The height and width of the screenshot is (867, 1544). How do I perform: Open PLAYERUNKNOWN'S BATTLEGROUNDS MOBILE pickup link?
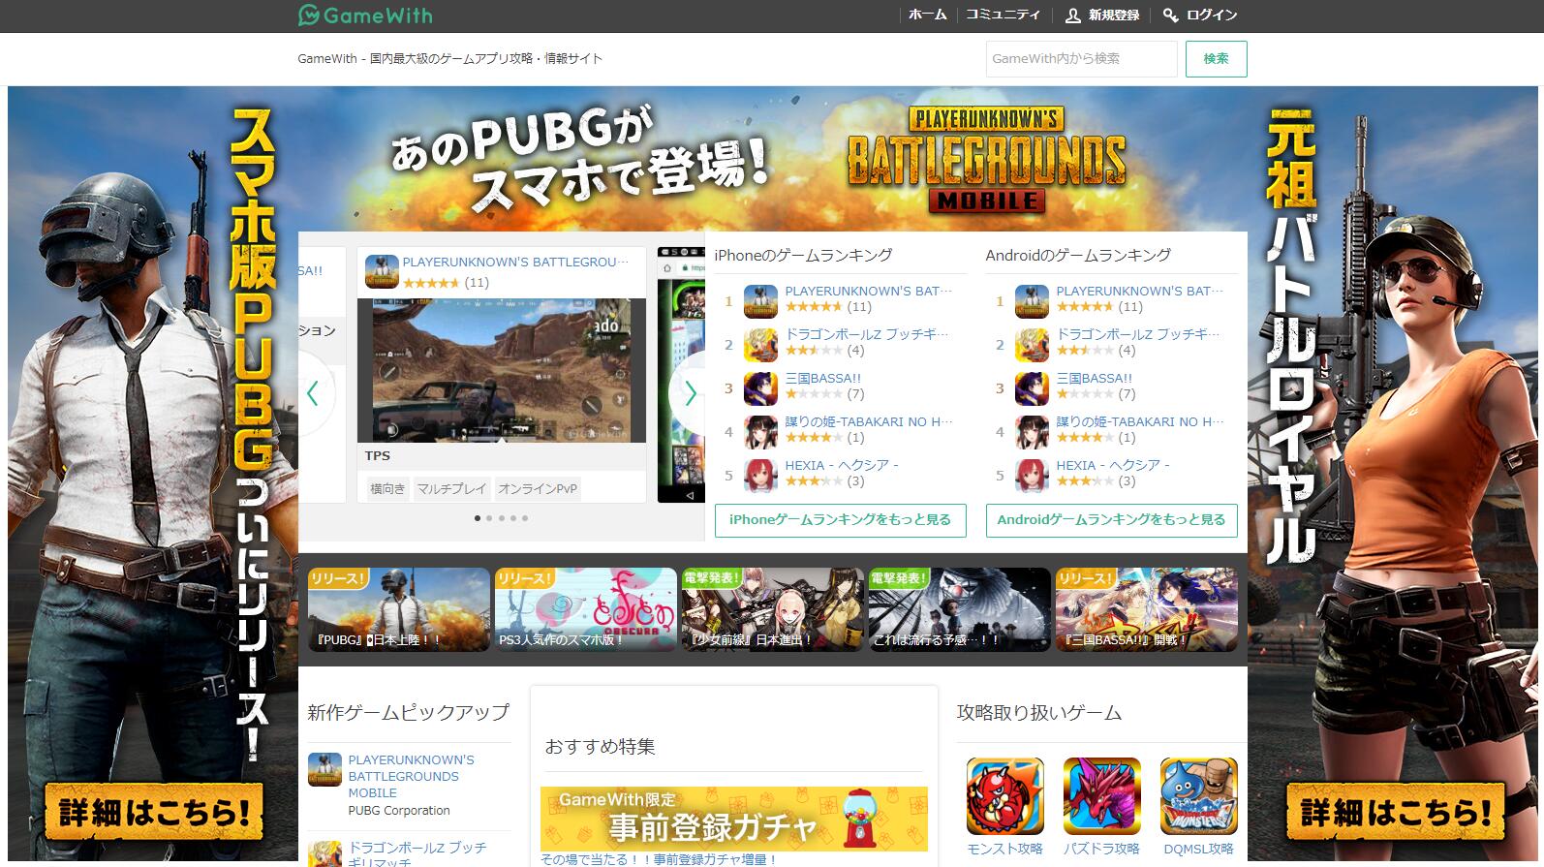point(412,776)
